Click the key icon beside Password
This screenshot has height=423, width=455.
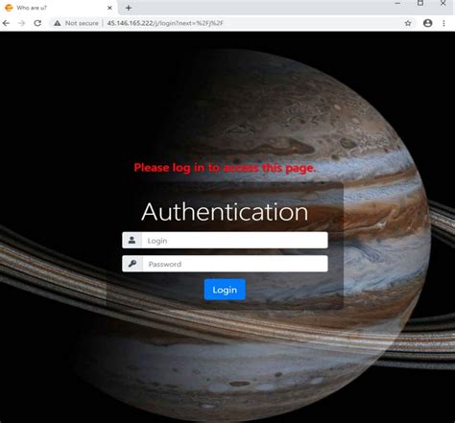coord(132,264)
